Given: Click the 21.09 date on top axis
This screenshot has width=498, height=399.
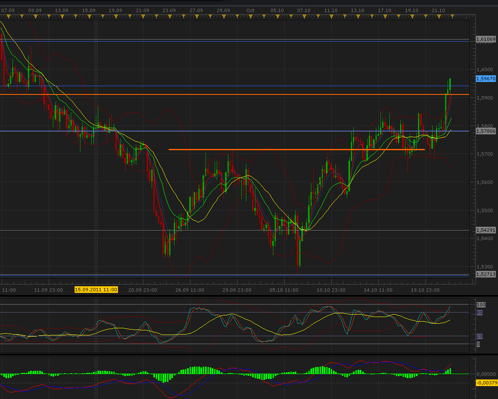Looking at the screenshot, I should [x=143, y=10].
